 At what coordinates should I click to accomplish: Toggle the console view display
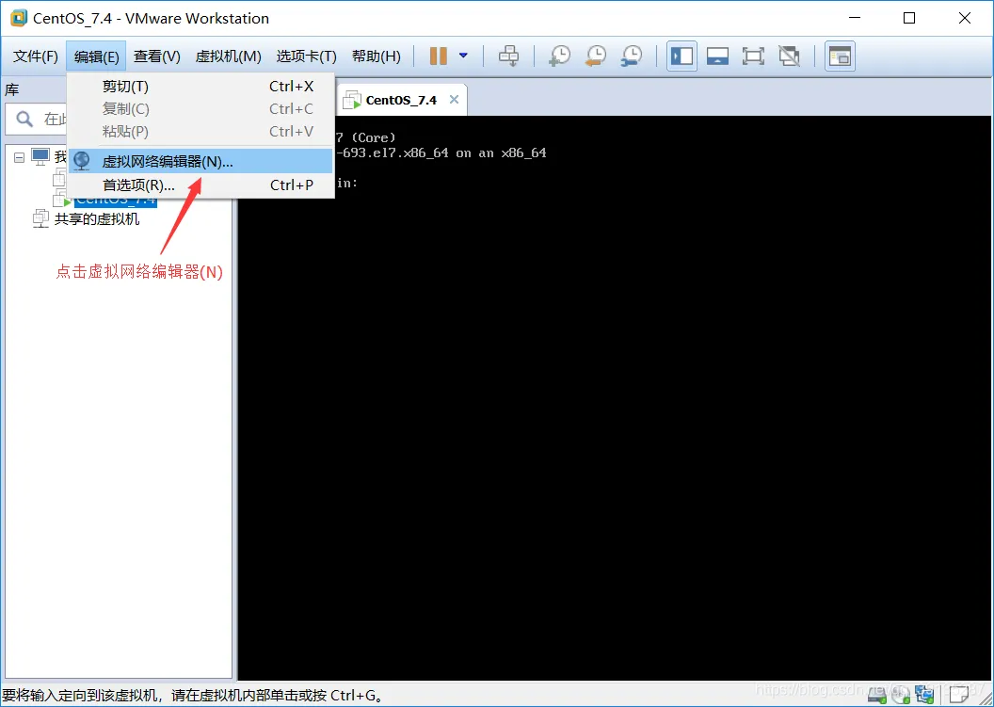(x=839, y=56)
